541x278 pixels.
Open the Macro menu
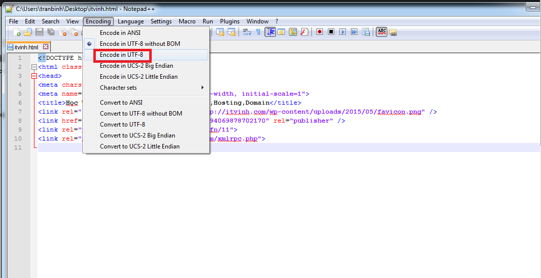click(187, 21)
